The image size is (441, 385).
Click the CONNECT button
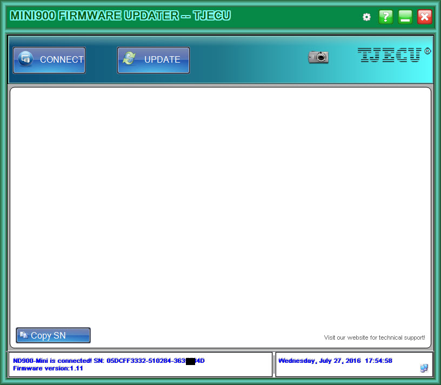[49, 60]
